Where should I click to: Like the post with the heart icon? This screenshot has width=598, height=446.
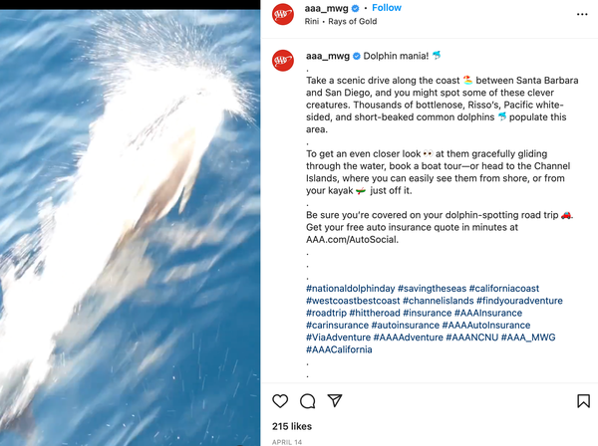(x=280, y=401)
